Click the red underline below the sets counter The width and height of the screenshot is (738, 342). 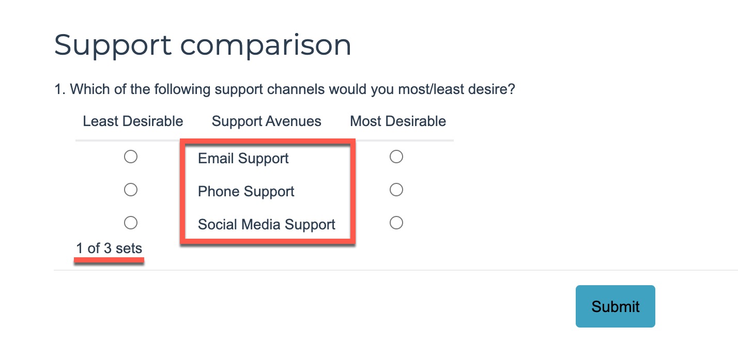coord(109,261)
